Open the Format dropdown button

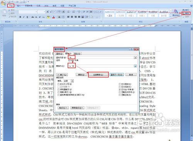click(x=63, y=108)
